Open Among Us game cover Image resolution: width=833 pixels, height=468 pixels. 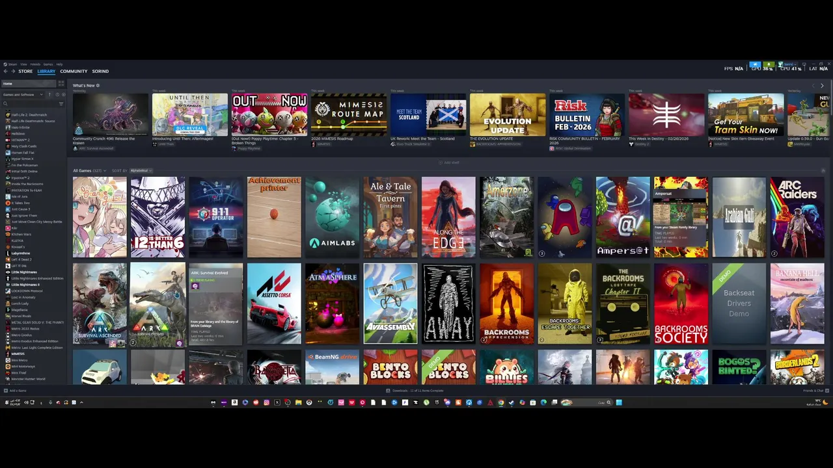(x=565, y=217)
